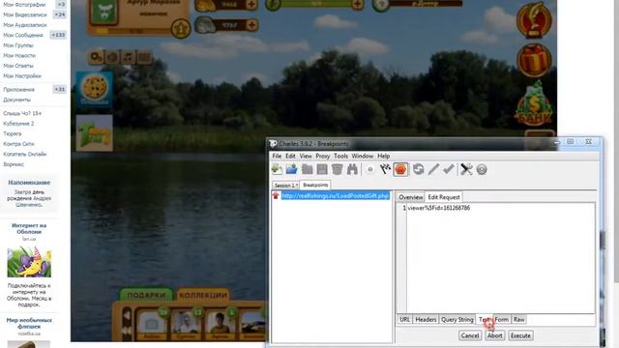Open Мои Сообщения in the left sidebar
This screenshot has height=348, width=619.
point(23,35)
